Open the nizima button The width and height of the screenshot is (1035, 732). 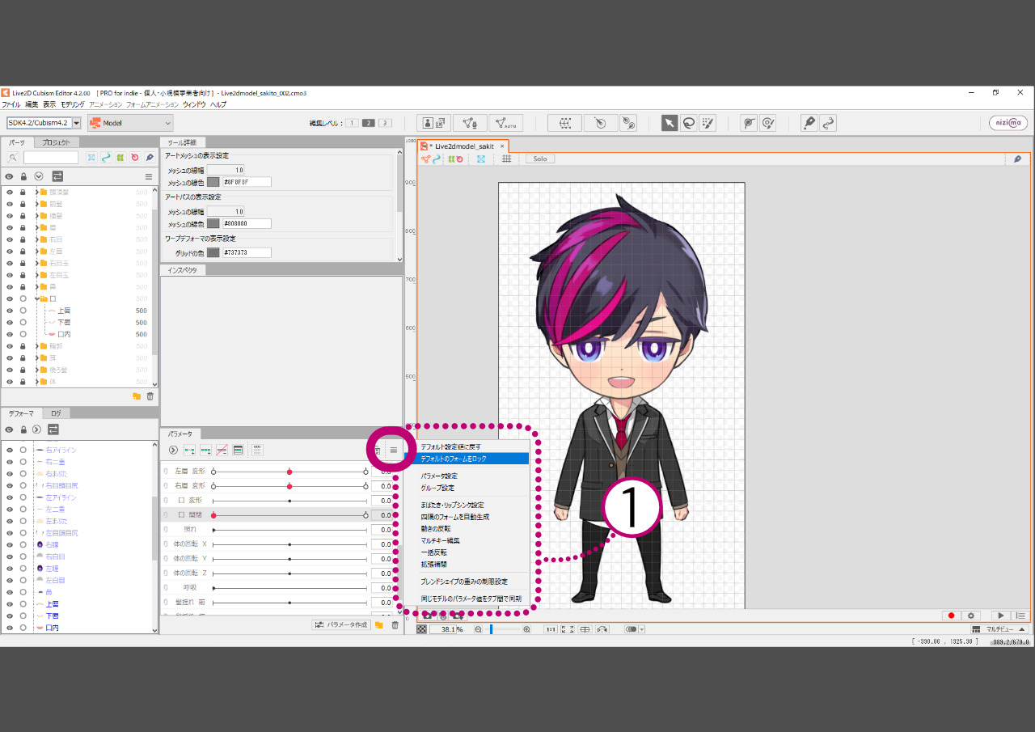click(1008, 123)
